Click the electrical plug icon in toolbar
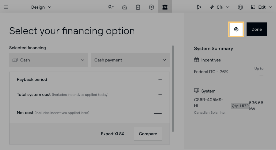 [111, 7]
